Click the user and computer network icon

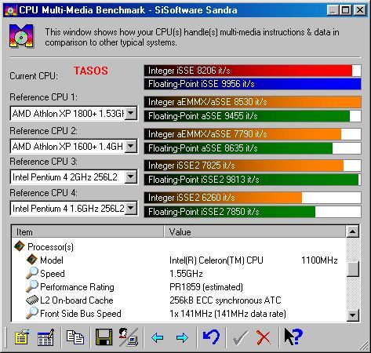[x=129, y=337]
